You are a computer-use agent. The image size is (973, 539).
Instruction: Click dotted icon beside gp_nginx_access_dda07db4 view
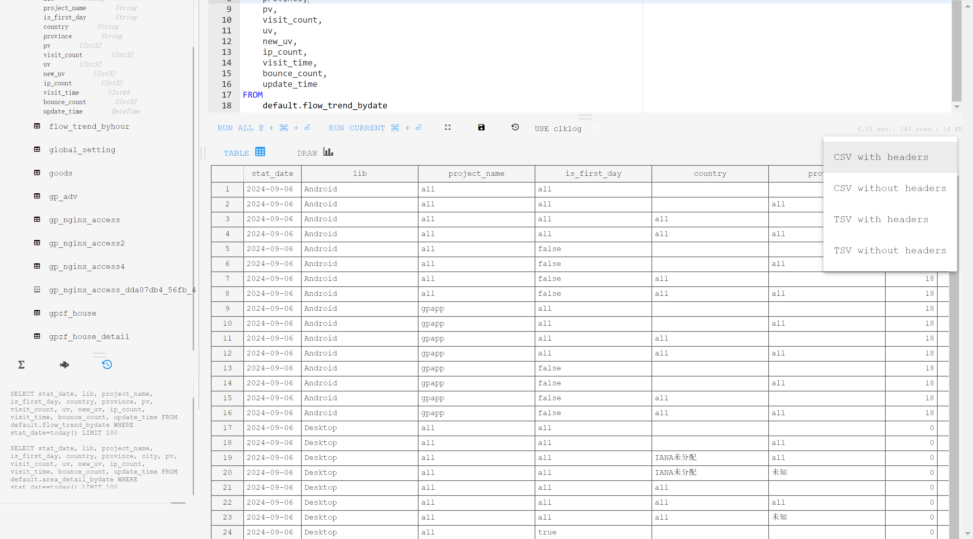(37, 290)
